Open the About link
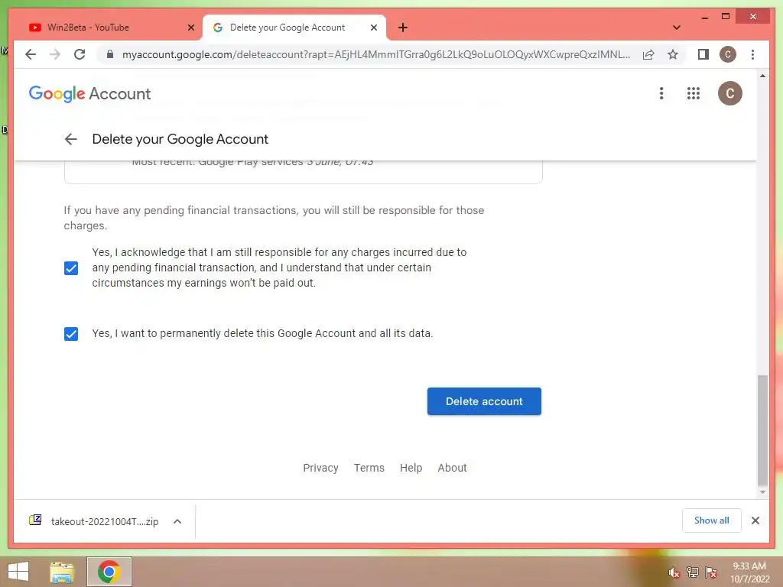783x587 pixels. point(453,468)
